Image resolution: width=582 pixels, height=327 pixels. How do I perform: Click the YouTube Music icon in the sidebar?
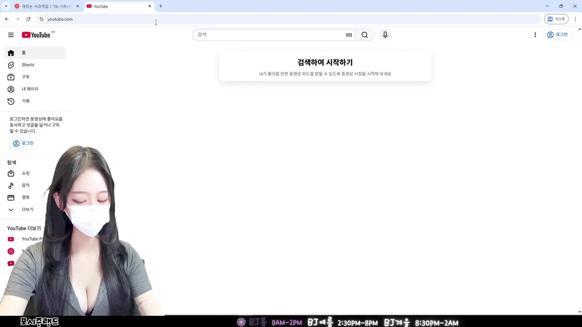11,251
